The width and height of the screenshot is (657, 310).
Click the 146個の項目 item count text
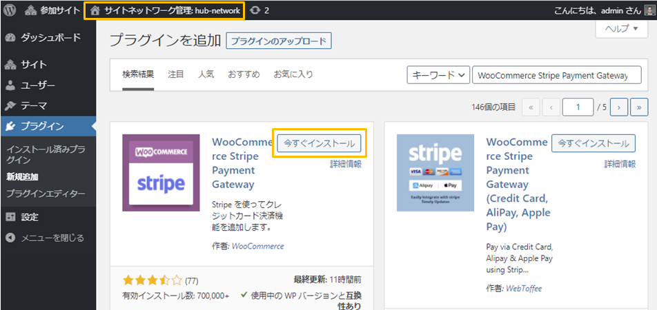[493, 107]
